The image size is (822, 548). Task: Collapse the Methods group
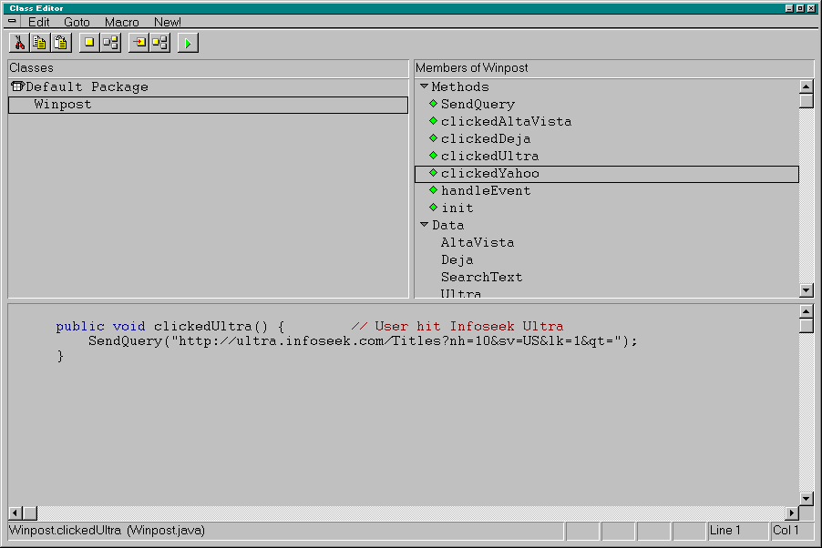[424, 86]
